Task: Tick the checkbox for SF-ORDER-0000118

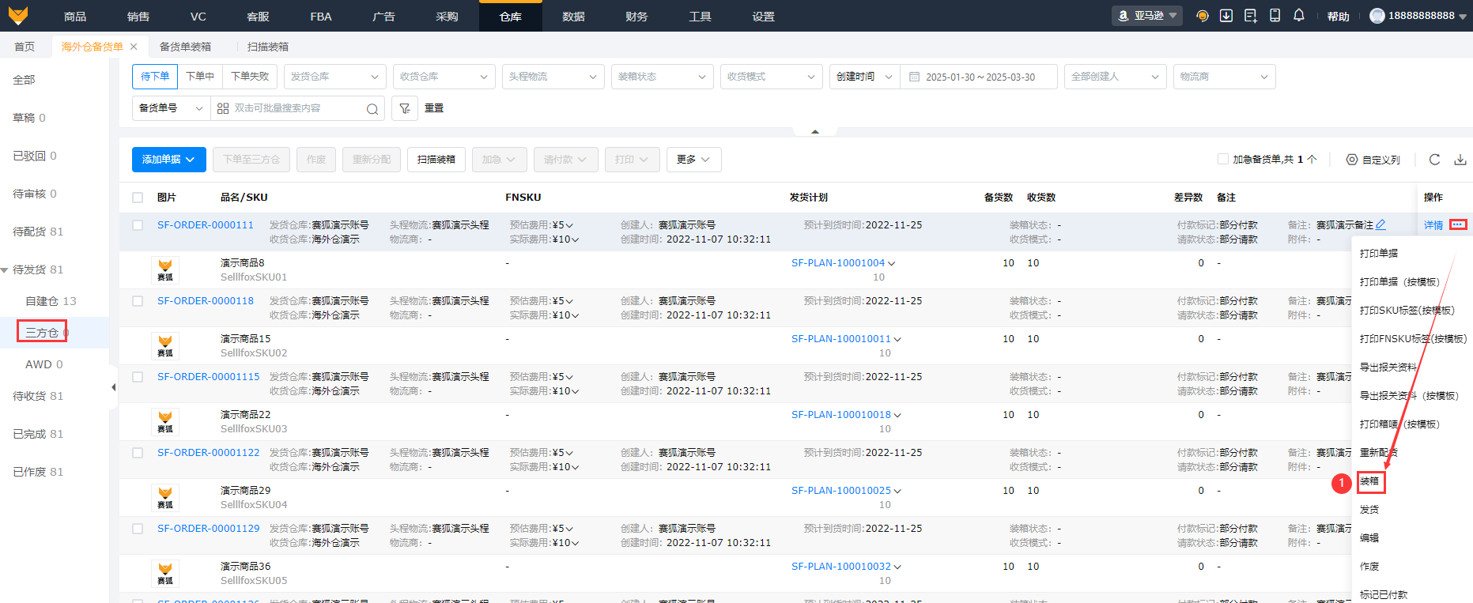Action: click(x=138, y=301)
